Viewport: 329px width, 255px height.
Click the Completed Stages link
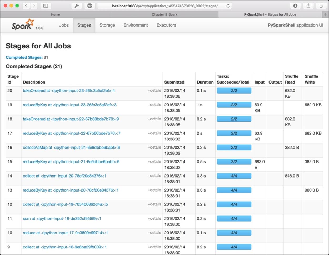24,57
